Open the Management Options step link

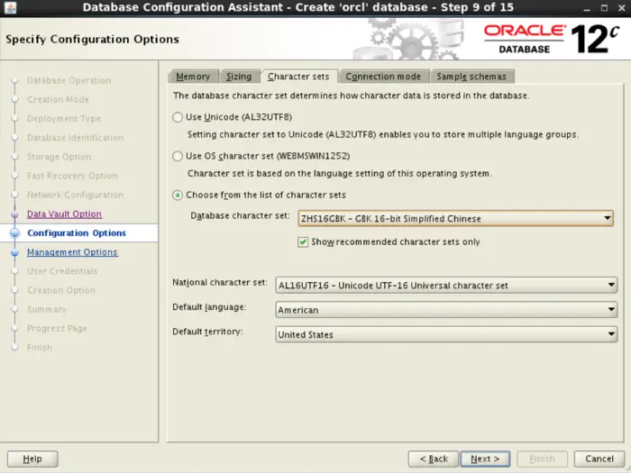coord(72,252)
